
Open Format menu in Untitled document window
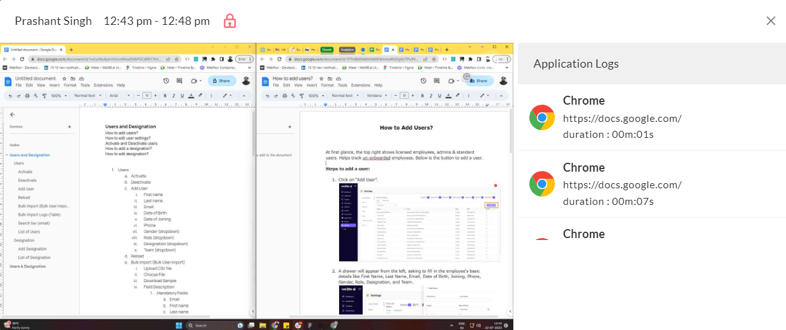click(x=70, y=85)
